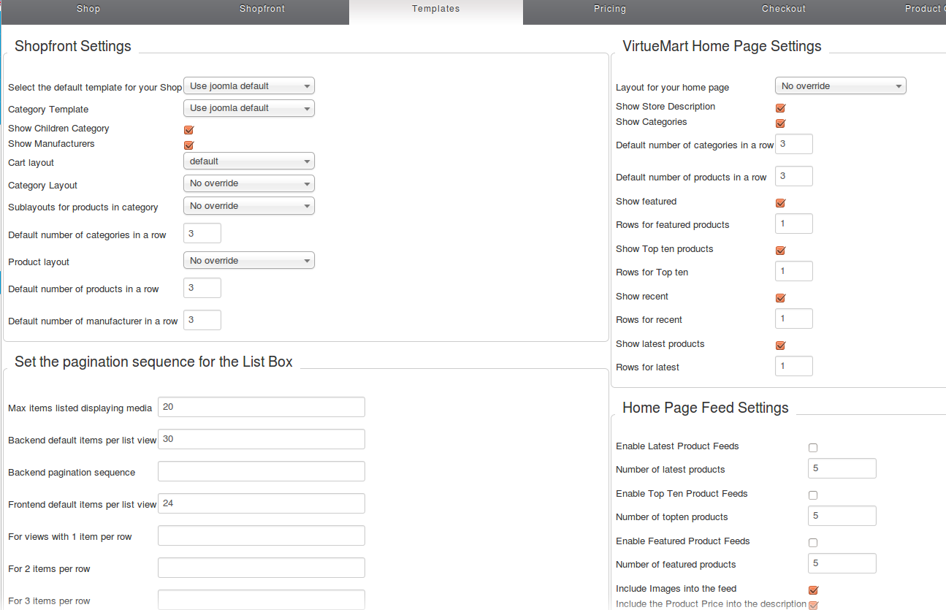The image size is (946, 610).
Task: Click Home Page Feed Settings heading
Action: [706, 408]
